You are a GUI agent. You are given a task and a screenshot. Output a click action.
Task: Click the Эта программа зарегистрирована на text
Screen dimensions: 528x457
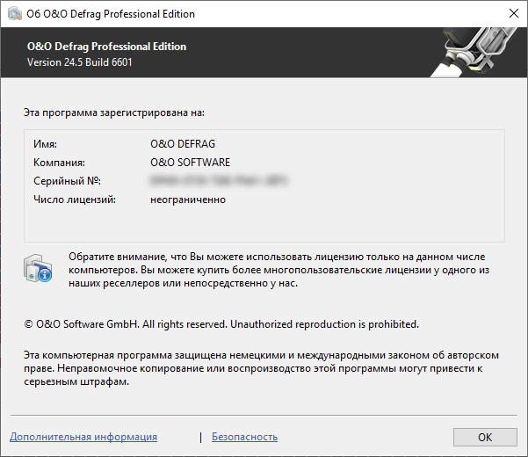114,112
